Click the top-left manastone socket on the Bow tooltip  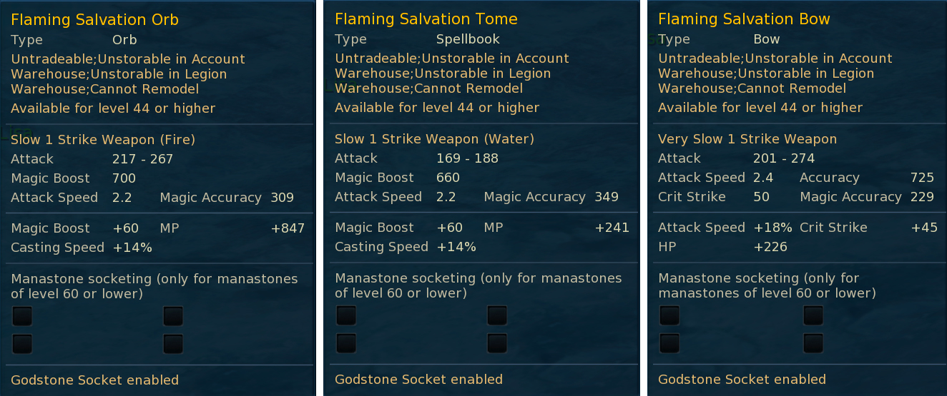(669, 315)
